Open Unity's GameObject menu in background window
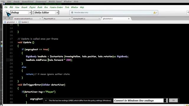Screen dimensions: 189x106 [27, 1]
